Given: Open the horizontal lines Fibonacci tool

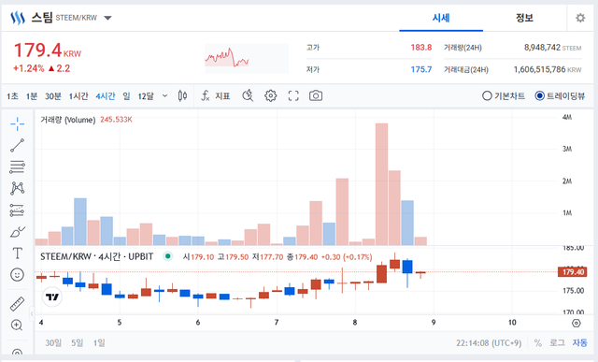Looking at the screenshot, I should pos(17,167).
